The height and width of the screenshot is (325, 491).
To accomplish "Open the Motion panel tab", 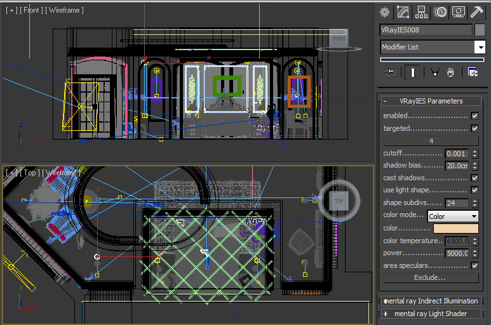I will (x=440, y=11).
